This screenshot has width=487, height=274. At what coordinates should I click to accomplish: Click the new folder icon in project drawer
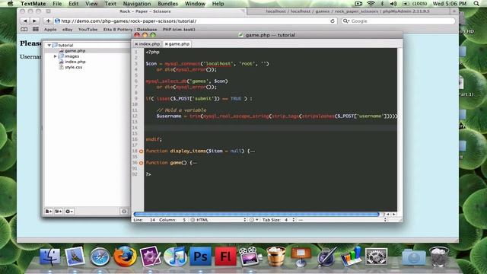coord(58,212)
